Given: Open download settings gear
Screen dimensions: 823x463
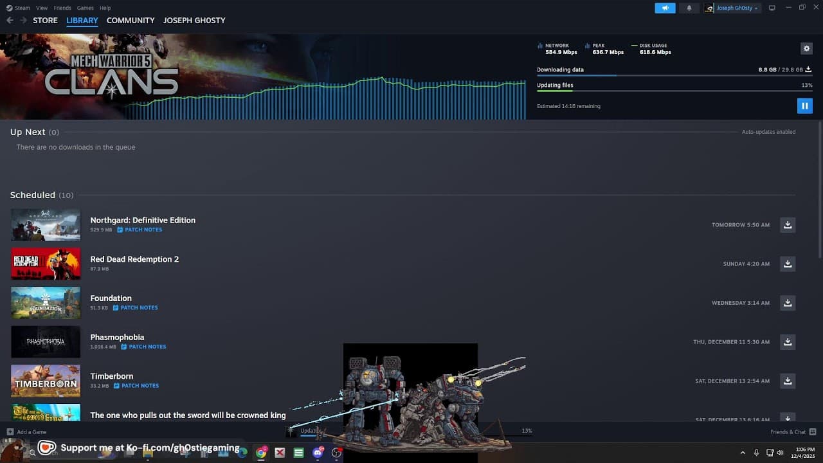Looking at the screenshot, I should 806,48.
